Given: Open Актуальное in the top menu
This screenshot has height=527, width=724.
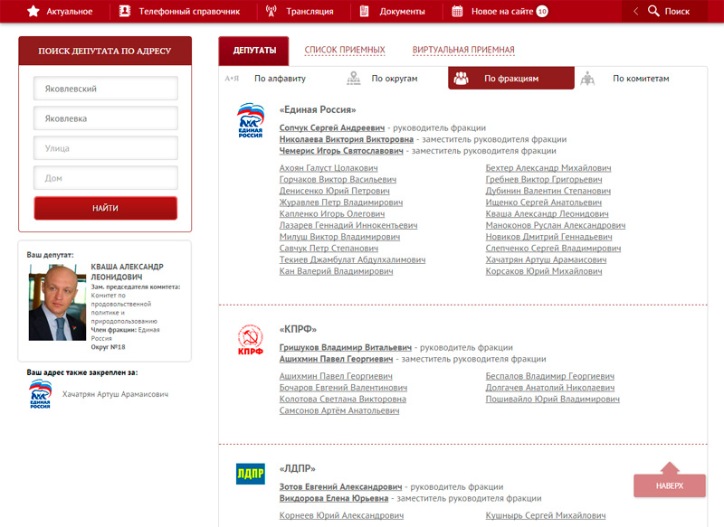Looking at the screenshot, I should (70, 11).
